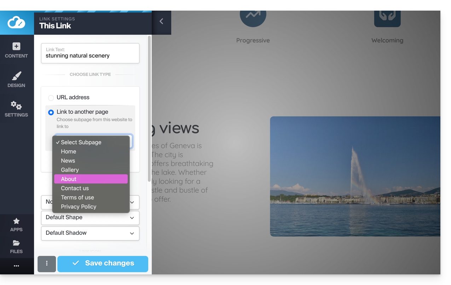
Task: Select the URL address radio option
Action: point(51,98)
